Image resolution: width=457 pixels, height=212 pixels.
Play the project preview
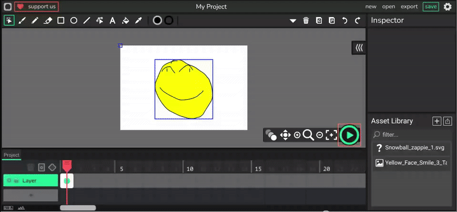coord(350,135)
